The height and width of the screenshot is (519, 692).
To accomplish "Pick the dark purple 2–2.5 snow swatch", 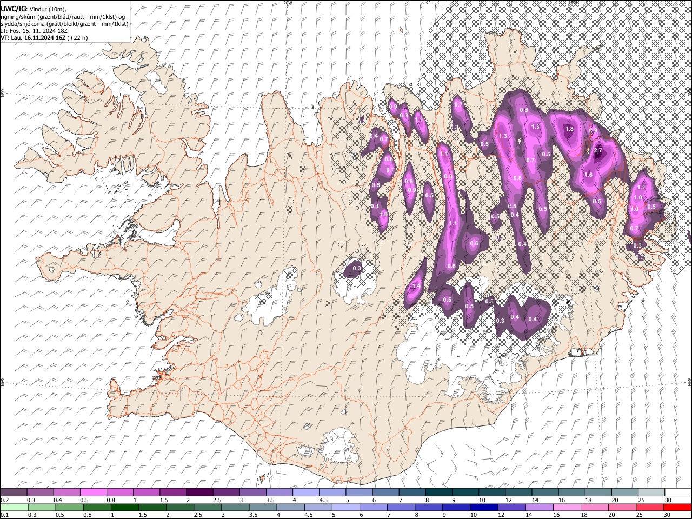I will (x=199, y=493).
